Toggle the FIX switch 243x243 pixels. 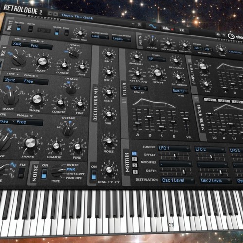21,174
